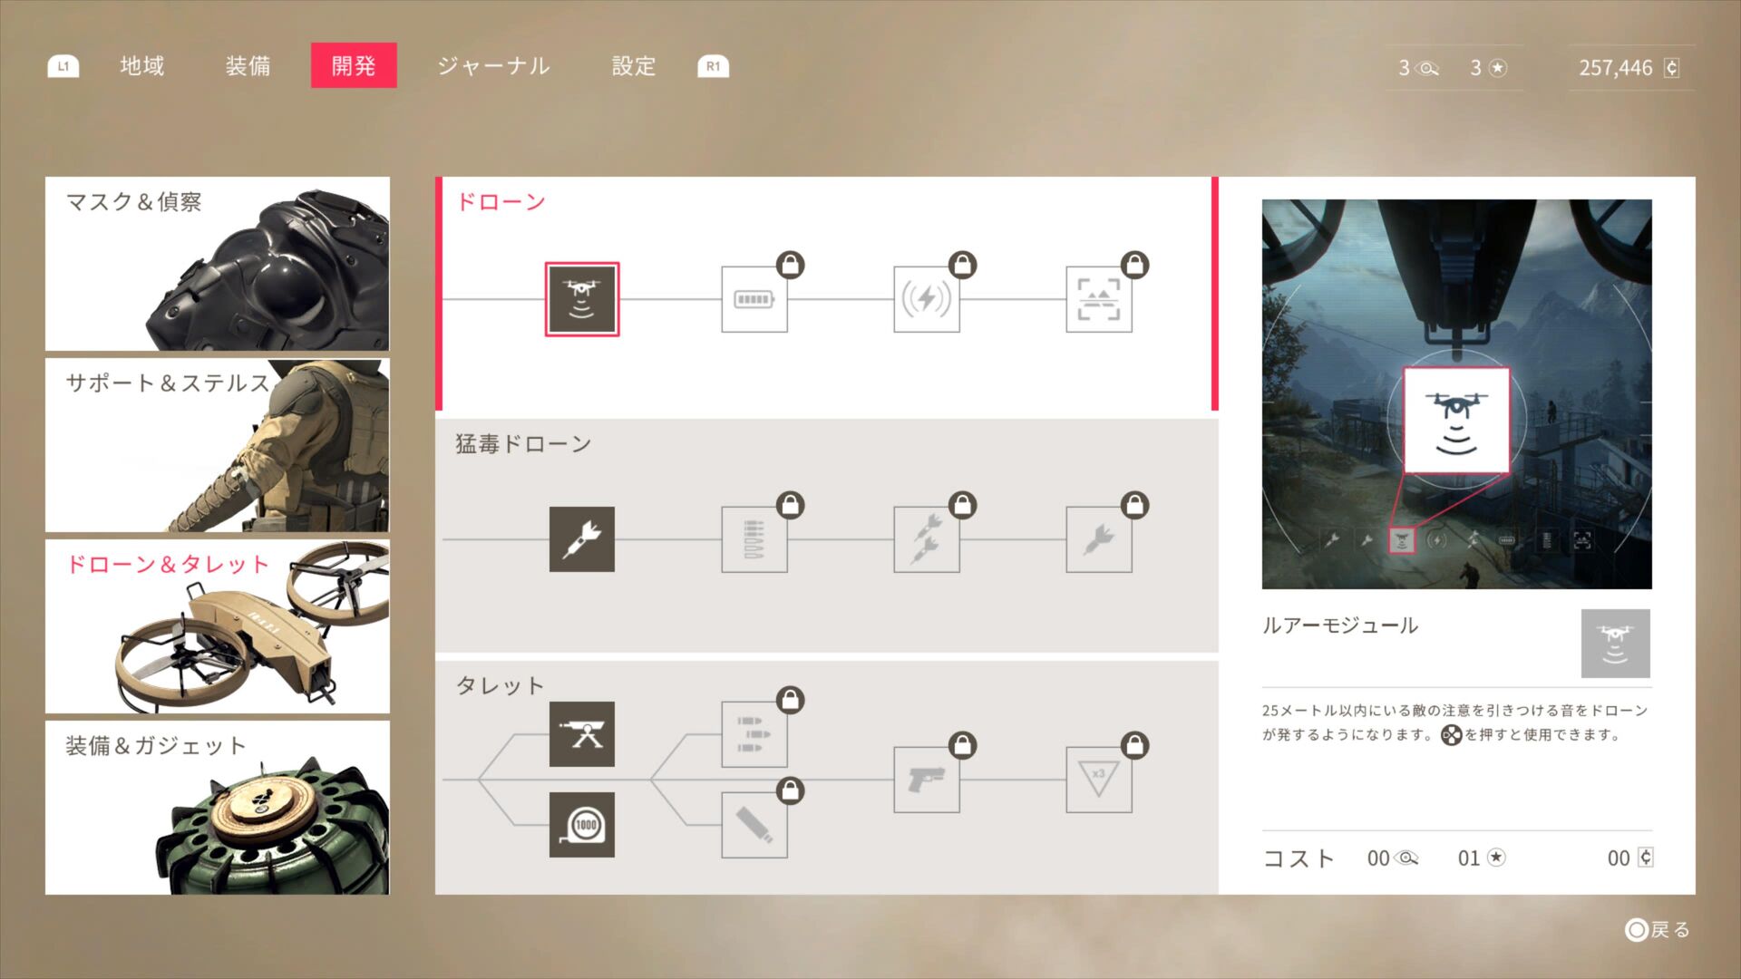Click 戻る to go back
Screen dimensions: 1741x979
click(x=1670, y=930)
